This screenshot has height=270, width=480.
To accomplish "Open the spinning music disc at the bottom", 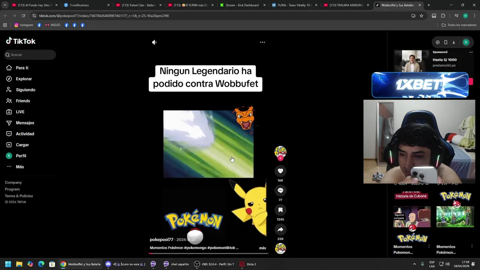I will [x=280, y=249].
